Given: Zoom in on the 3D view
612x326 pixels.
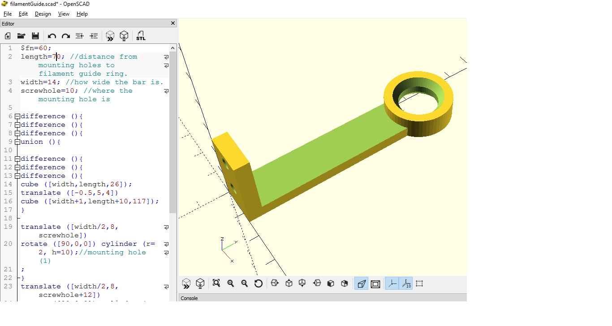Looking at the screenshot, I should point(231,283).
